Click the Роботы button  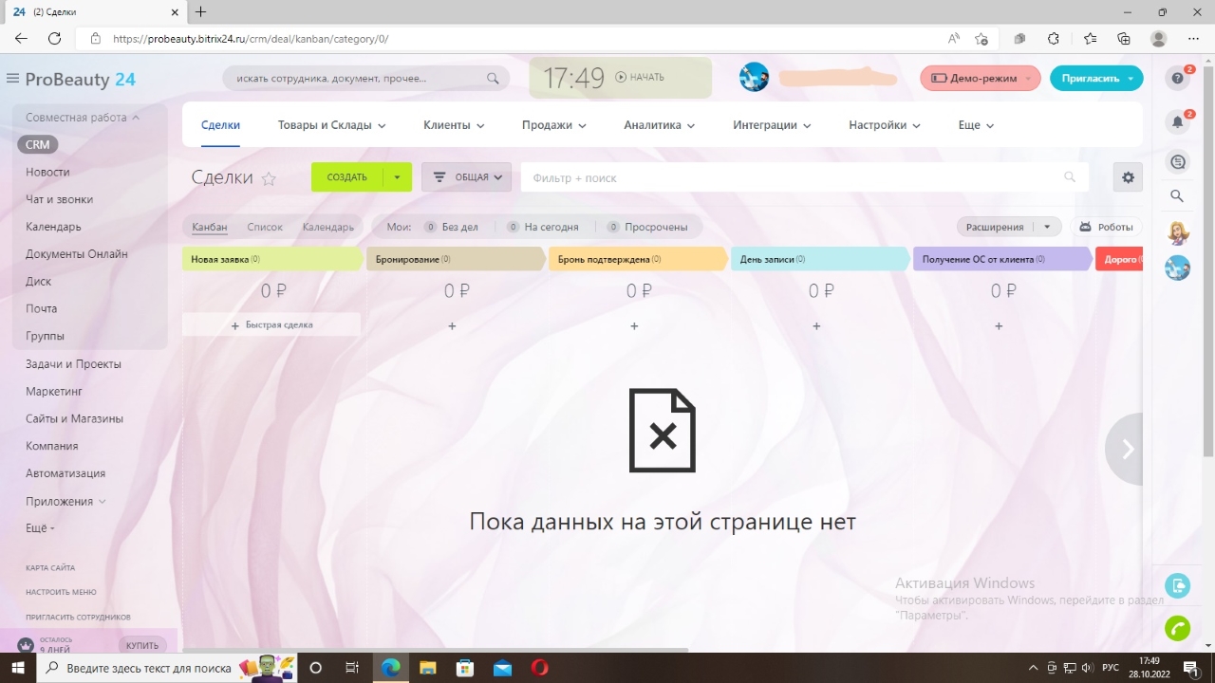tap(1106, 227)
